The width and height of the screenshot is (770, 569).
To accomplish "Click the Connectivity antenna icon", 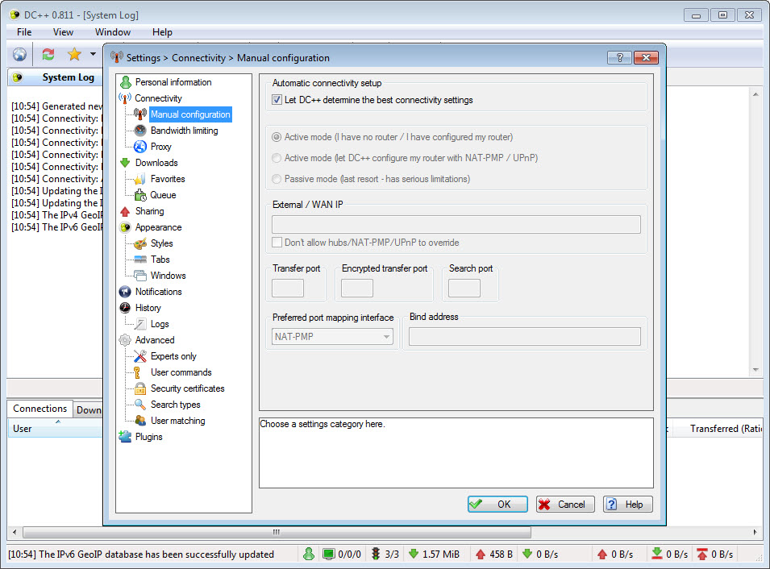I will tap(125, 98).
